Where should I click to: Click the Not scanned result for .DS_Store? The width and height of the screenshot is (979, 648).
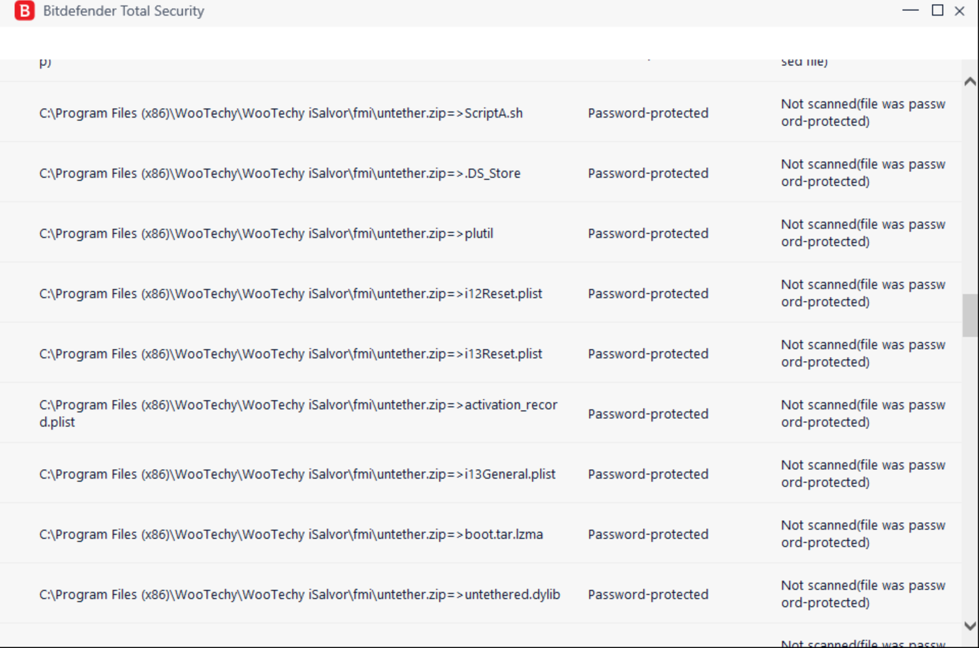(863, 173)
